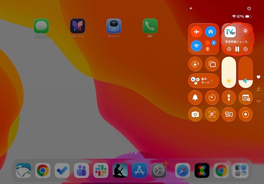Open Focus mode (集中モード) selector
The height and width of the screenshot is (184, 264).
pyautogui.click(x=204, y=81)
